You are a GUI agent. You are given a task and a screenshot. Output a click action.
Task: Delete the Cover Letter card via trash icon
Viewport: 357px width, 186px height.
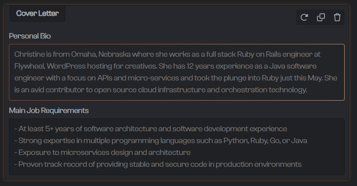(x=337, y=17)
